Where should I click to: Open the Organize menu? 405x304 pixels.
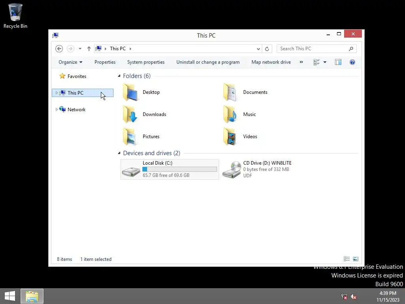point(70,62)
